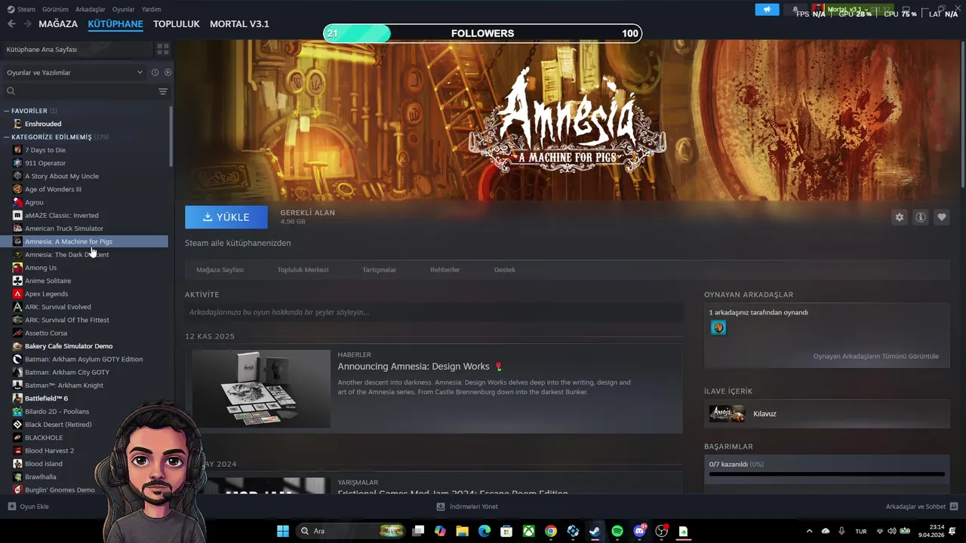Open Discord from the taskbar

click(x=639, y=531)
